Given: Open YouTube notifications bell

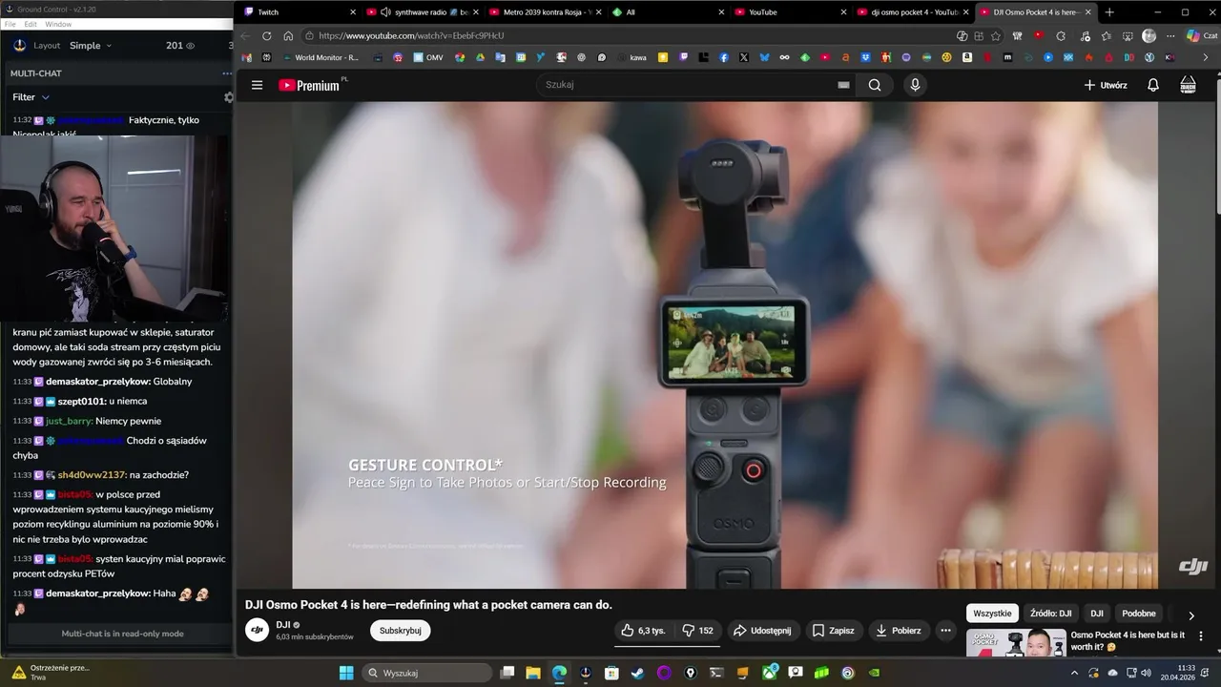Looking at the screenshot, I should click(1152, 85).
